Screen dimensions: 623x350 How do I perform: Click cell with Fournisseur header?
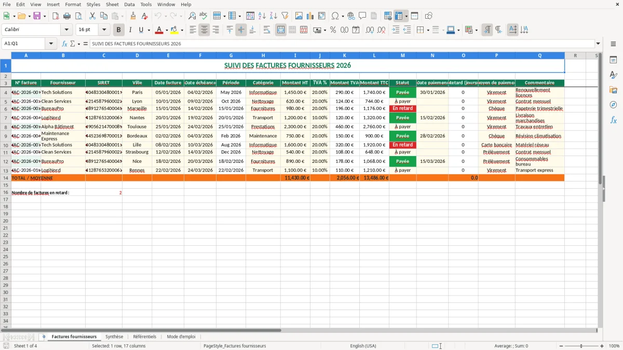click(63, 83)
